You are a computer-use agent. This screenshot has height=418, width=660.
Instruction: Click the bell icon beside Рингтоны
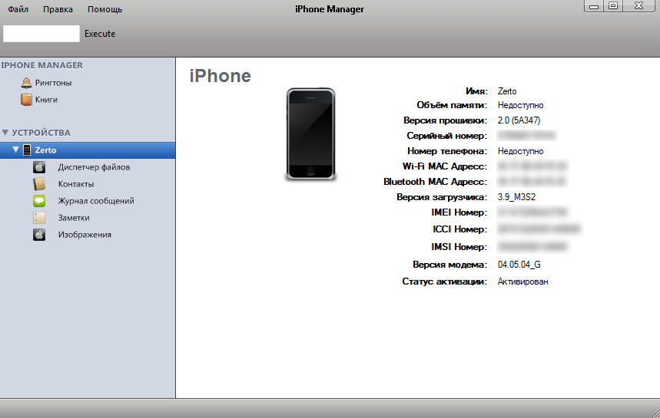tap(26, 83)
